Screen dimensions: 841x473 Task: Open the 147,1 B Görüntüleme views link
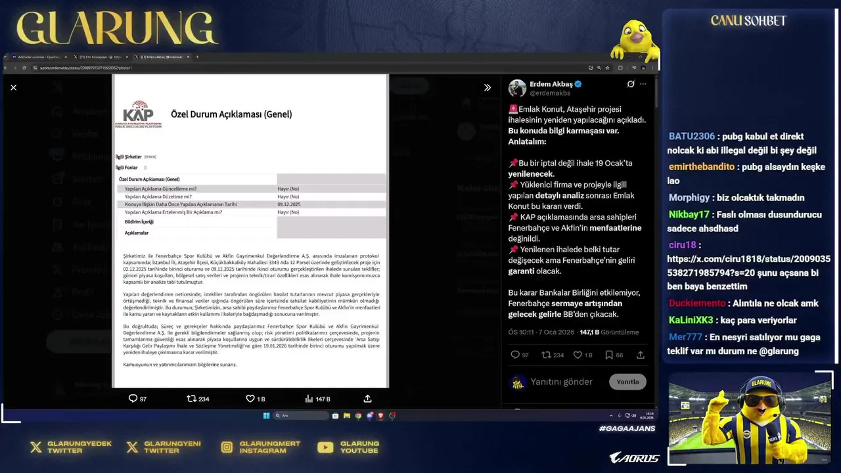pyautogui.click(x=608, y=332)
